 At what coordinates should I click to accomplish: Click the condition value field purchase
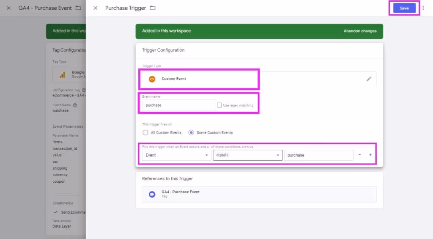coord(319,155)
